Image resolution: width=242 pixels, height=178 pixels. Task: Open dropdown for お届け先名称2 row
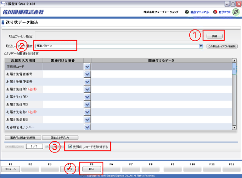87,119
